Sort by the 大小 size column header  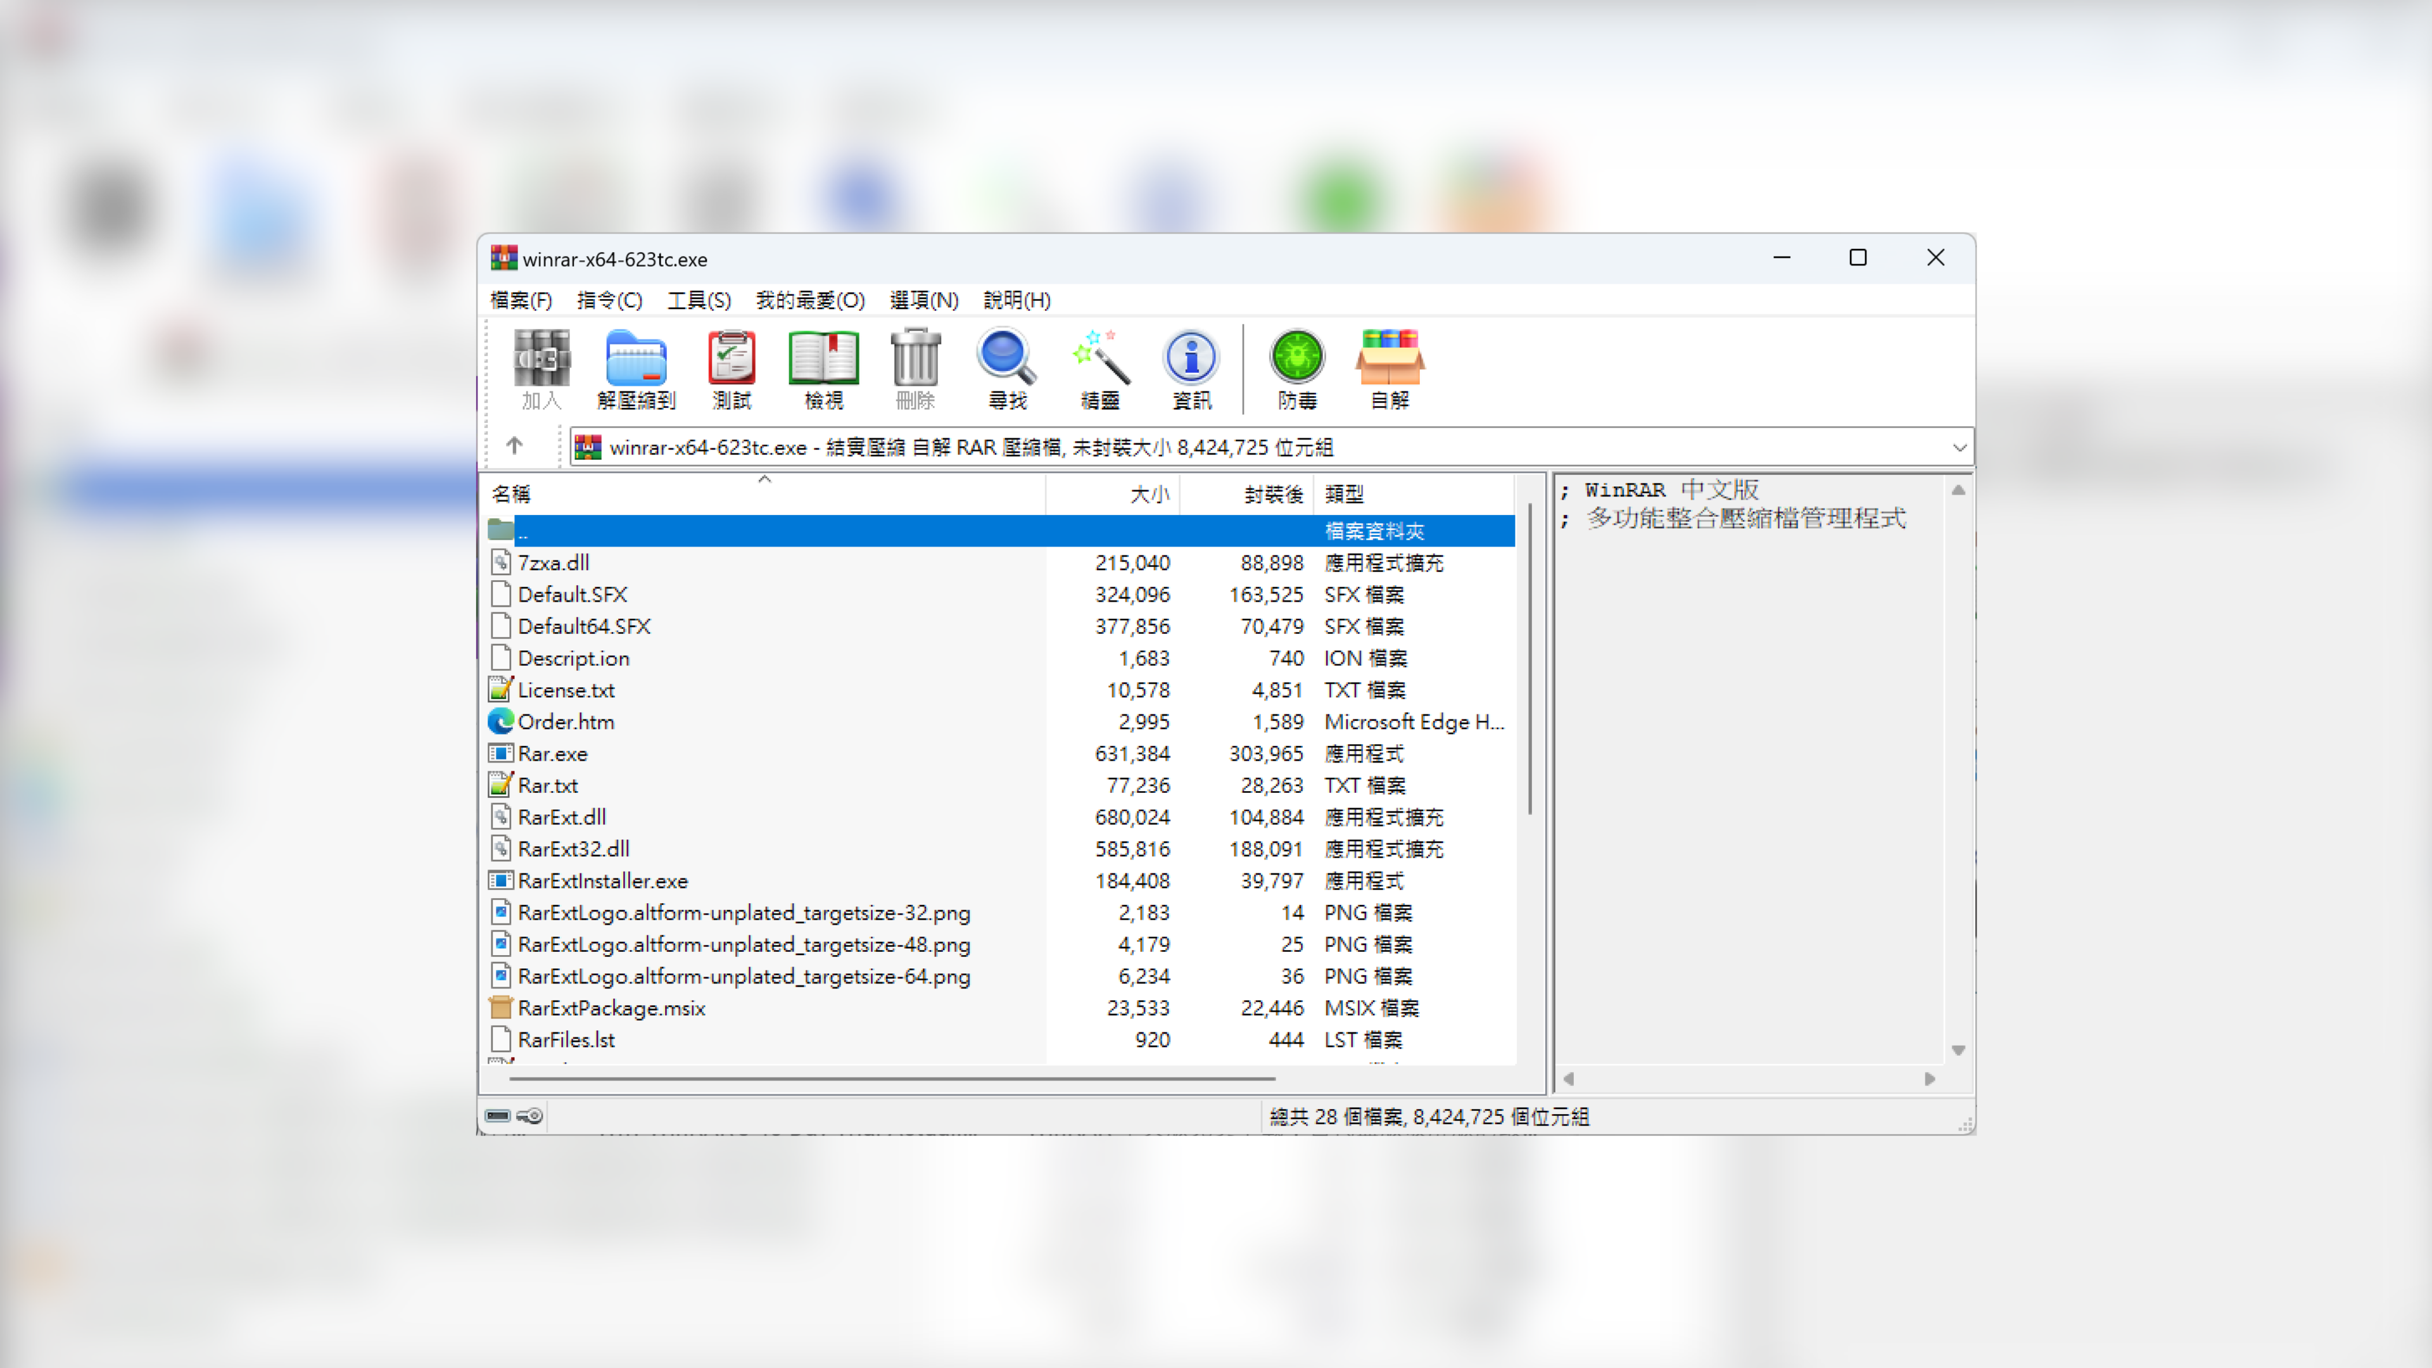1149,494
